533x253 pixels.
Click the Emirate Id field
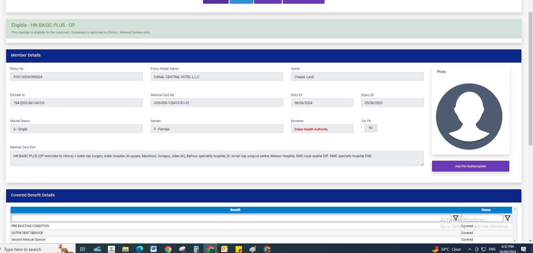(x=77, y=103)
